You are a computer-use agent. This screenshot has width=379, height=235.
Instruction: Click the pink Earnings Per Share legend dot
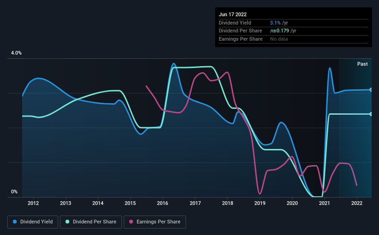tap(131, 222)
